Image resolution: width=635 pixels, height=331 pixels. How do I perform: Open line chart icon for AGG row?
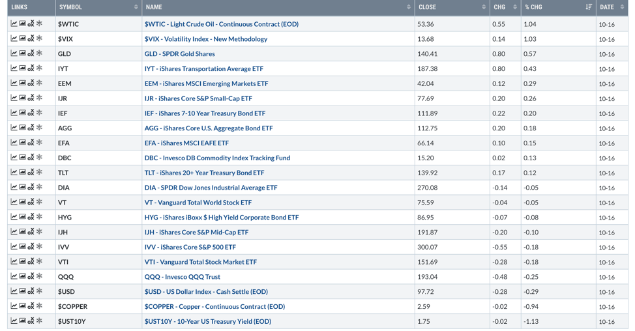14,128
